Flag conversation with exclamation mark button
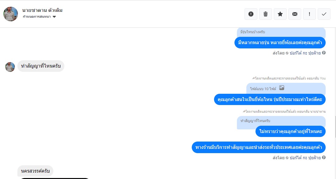This screenshot has height=179, width=336. click(x=309, y=14)
